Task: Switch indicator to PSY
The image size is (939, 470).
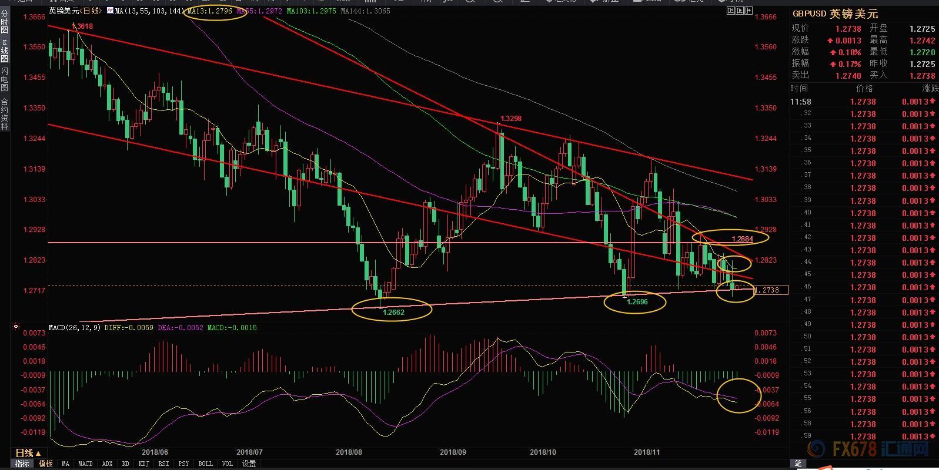Action: [183, 464]
